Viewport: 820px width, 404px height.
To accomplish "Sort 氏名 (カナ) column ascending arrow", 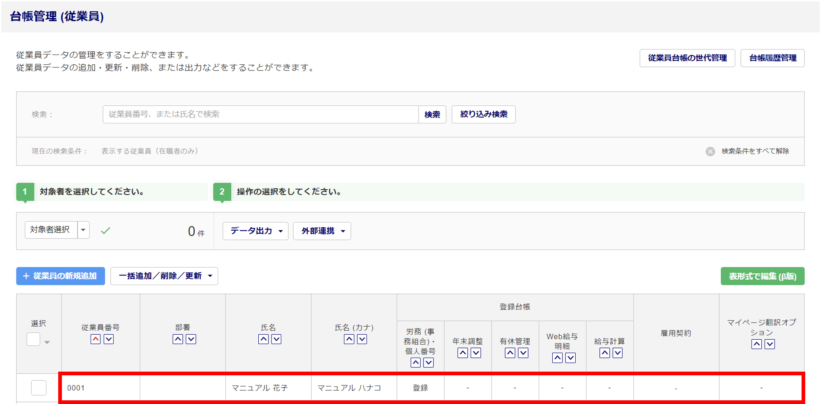I will (x=349, y=339).
